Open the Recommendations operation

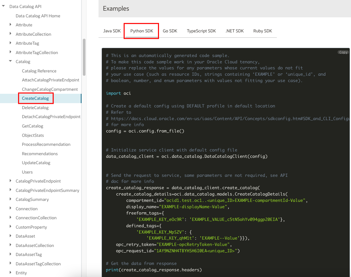click(x=40, y=154)
